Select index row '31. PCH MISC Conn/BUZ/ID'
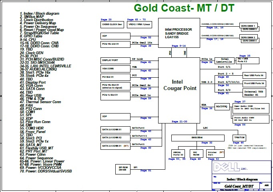Viewport: 273px width, 192px height. pyautogui.click(x=42, y=59)
